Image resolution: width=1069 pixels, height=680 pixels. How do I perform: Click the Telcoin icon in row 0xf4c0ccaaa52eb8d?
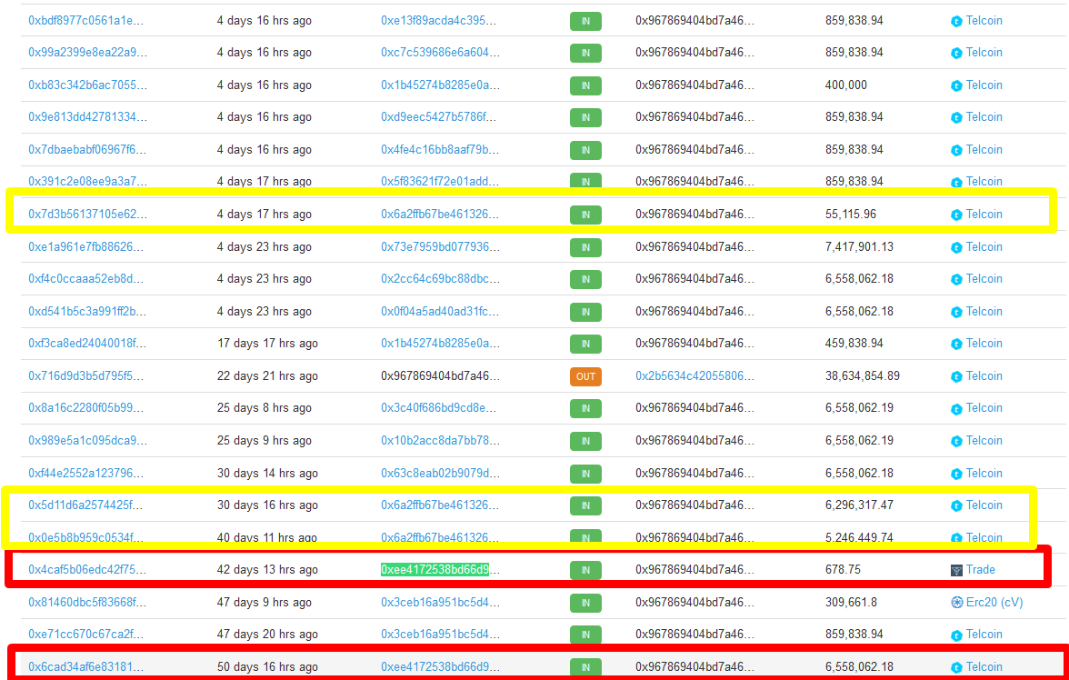956,280
